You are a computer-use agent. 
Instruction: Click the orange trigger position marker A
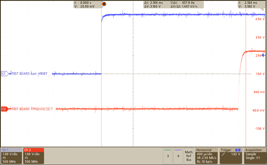pos(104,4)
